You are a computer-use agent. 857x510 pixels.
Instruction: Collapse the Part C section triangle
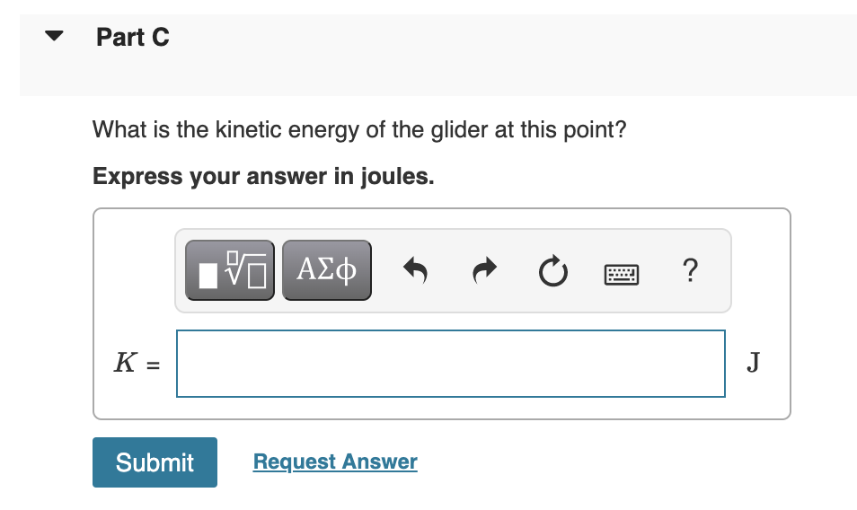56,37
